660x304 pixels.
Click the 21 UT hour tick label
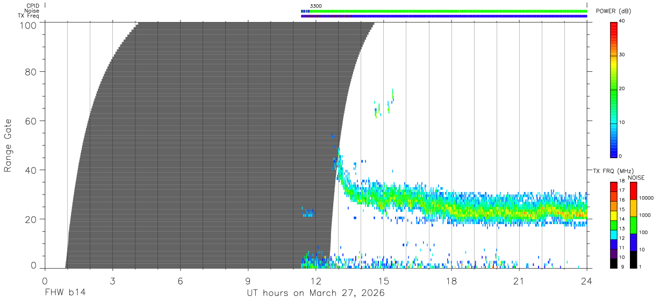pyautogui.click(x=519, y=281)
